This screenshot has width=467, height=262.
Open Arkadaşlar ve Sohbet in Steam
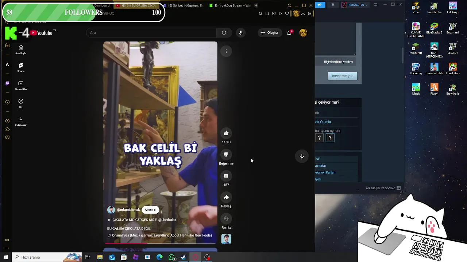tap(383, 188)
